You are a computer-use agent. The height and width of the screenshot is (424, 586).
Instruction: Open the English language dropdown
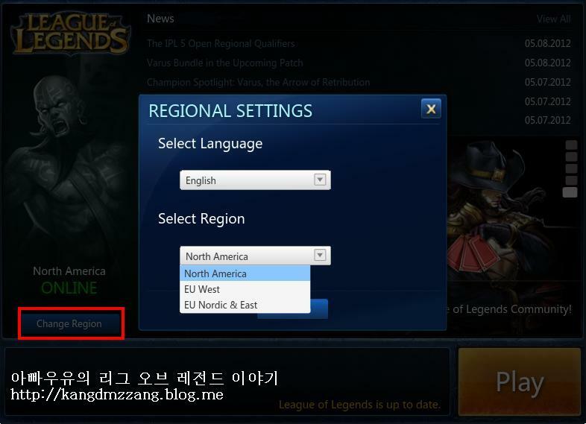[x=255, y=180]
